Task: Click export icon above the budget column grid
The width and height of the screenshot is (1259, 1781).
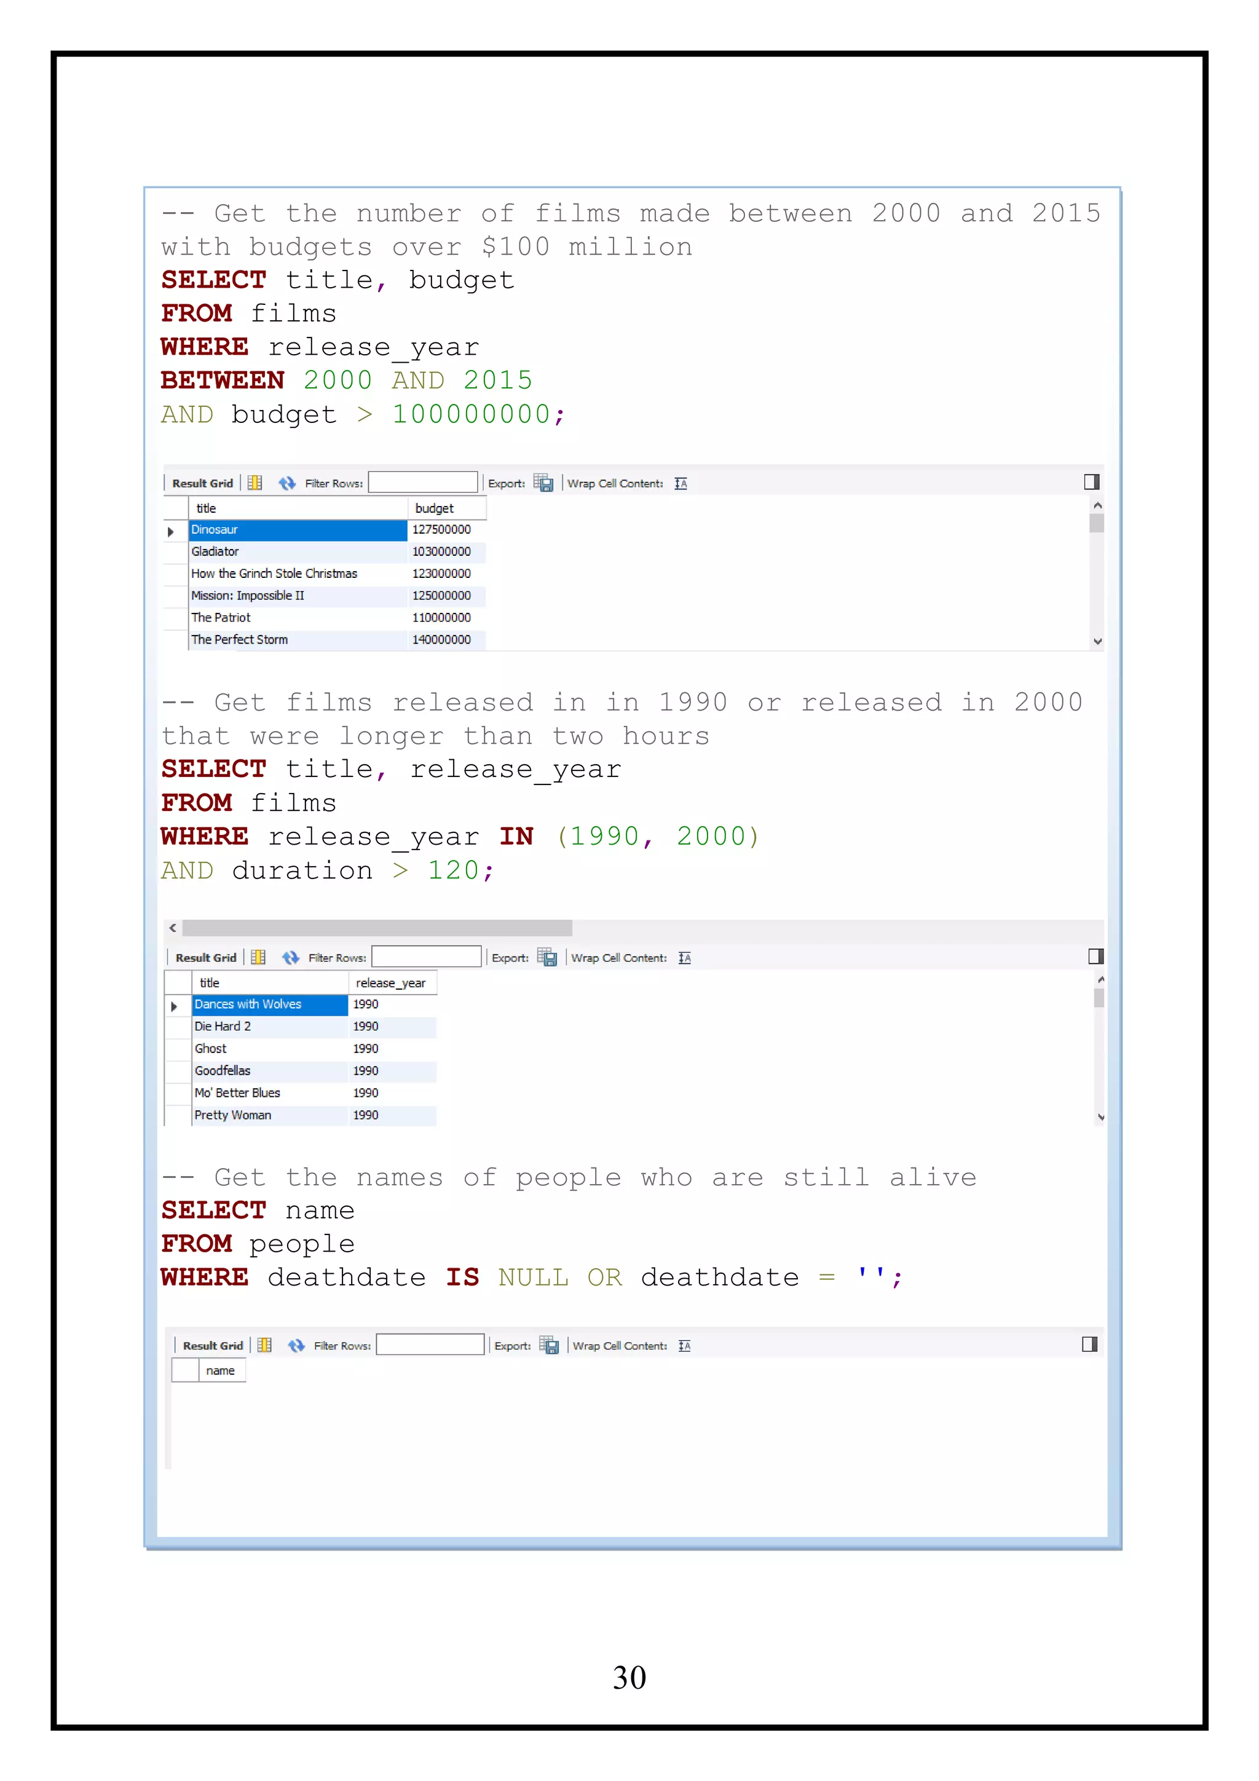Action: [x=543, y=483]
